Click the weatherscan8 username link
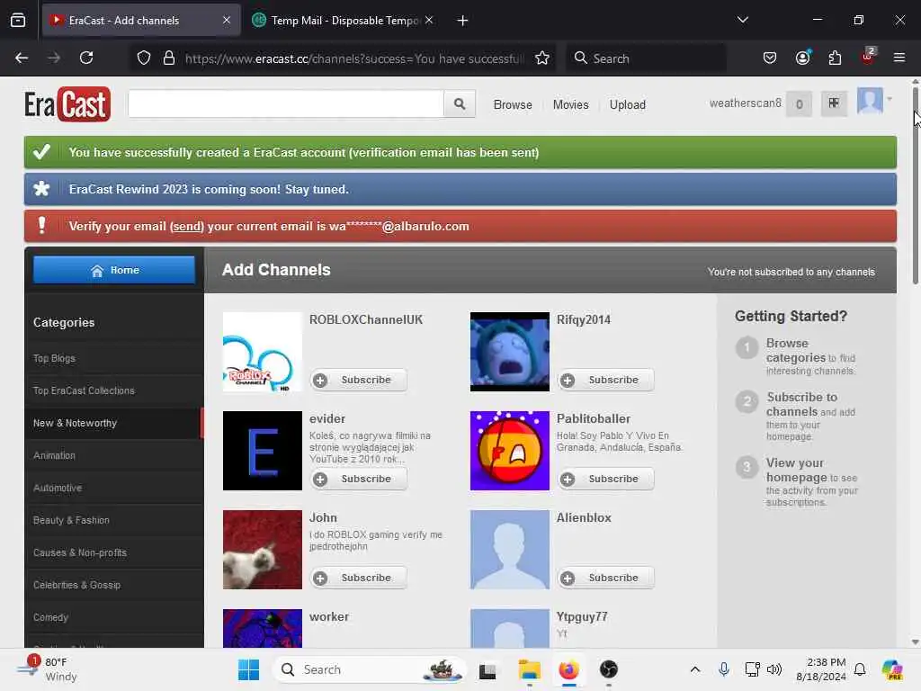 pyautogui.click(x=745, y=103)
